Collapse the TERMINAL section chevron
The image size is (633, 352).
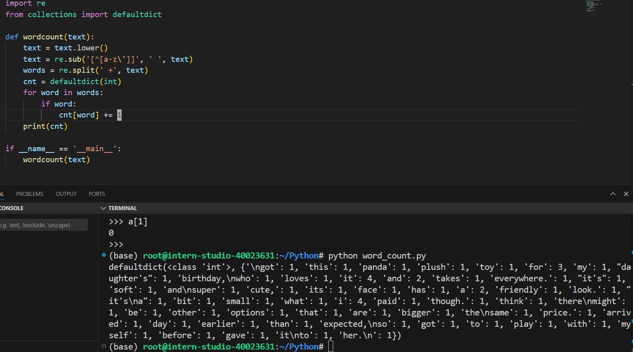click(103, 208)
